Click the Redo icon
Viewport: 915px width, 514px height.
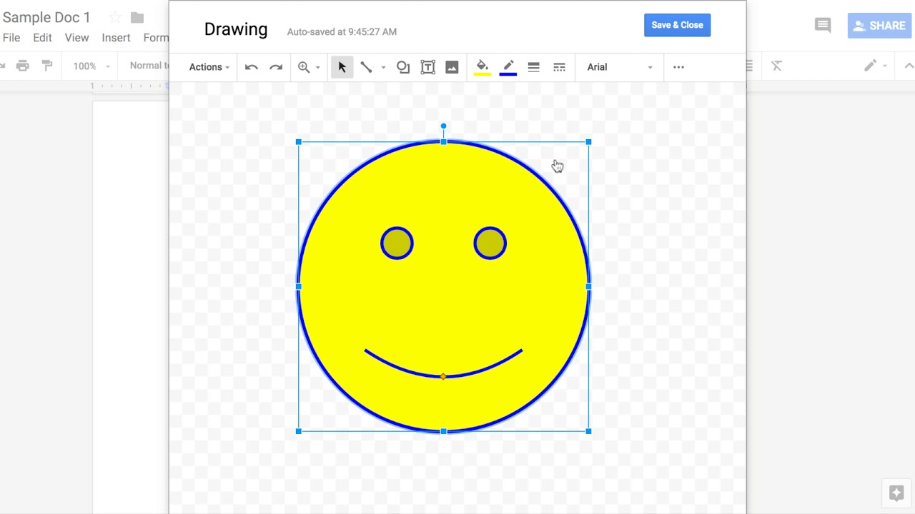276,66
